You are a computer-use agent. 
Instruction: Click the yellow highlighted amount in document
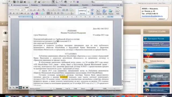click(64, 77)
